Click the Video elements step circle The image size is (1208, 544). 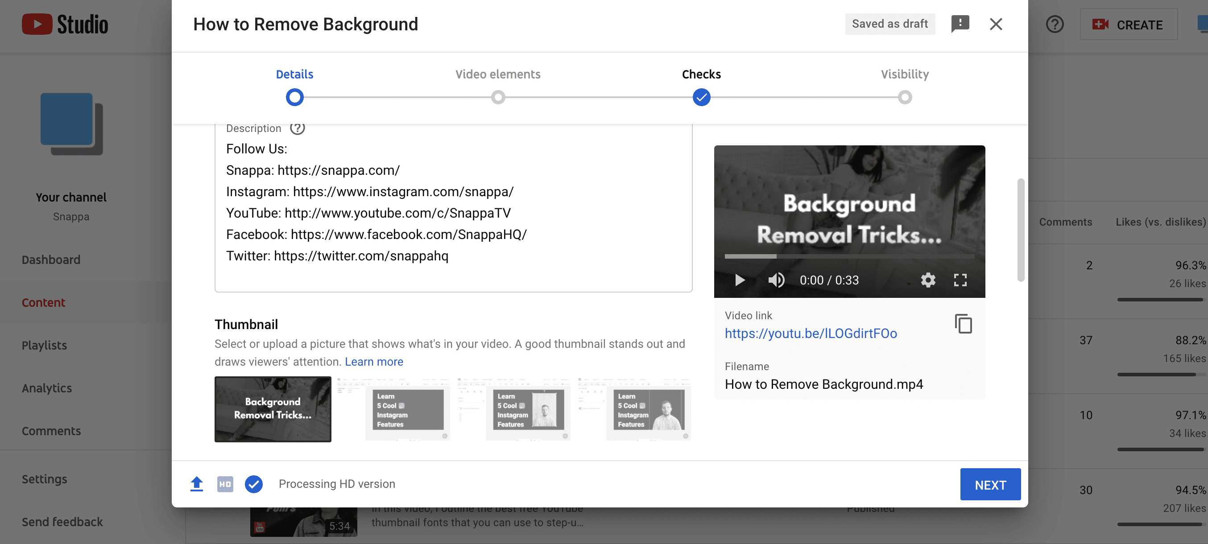point(498,98)
